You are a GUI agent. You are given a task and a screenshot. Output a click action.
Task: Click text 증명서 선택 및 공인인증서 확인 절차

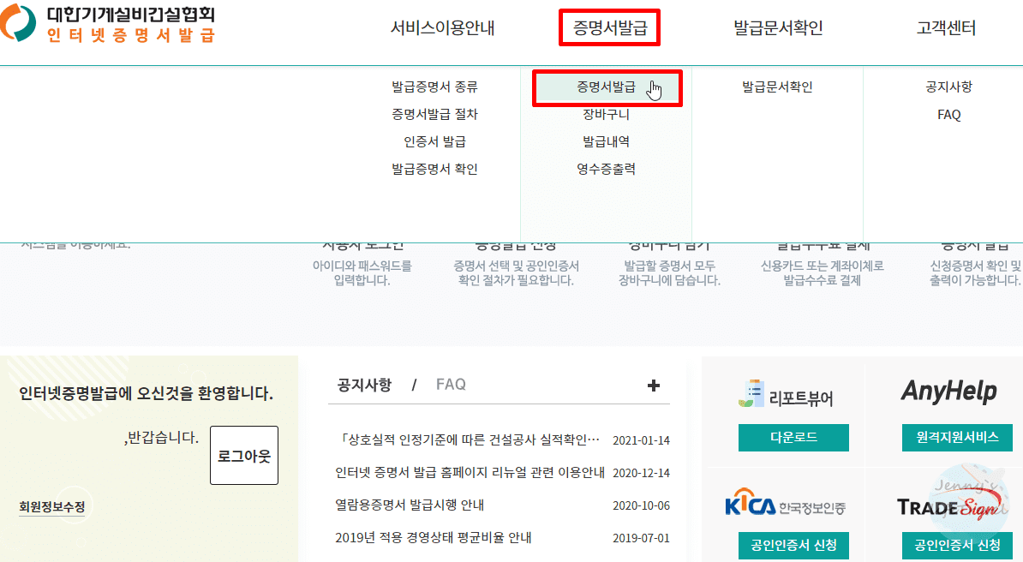(516, 273)
